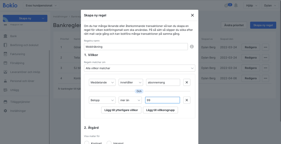Select the Kostnad radio button
This screenshot has width=281, height=144.
(x=87, y=143)
